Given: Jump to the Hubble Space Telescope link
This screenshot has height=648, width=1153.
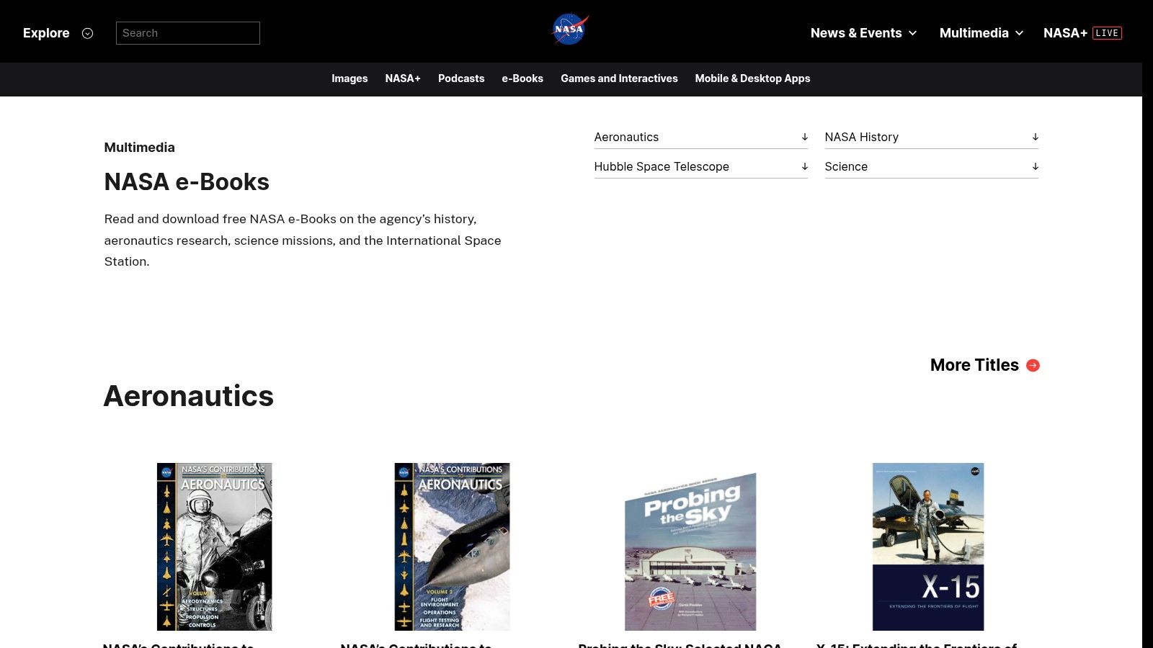Looking at the screenshot, I should coord(700,166).
